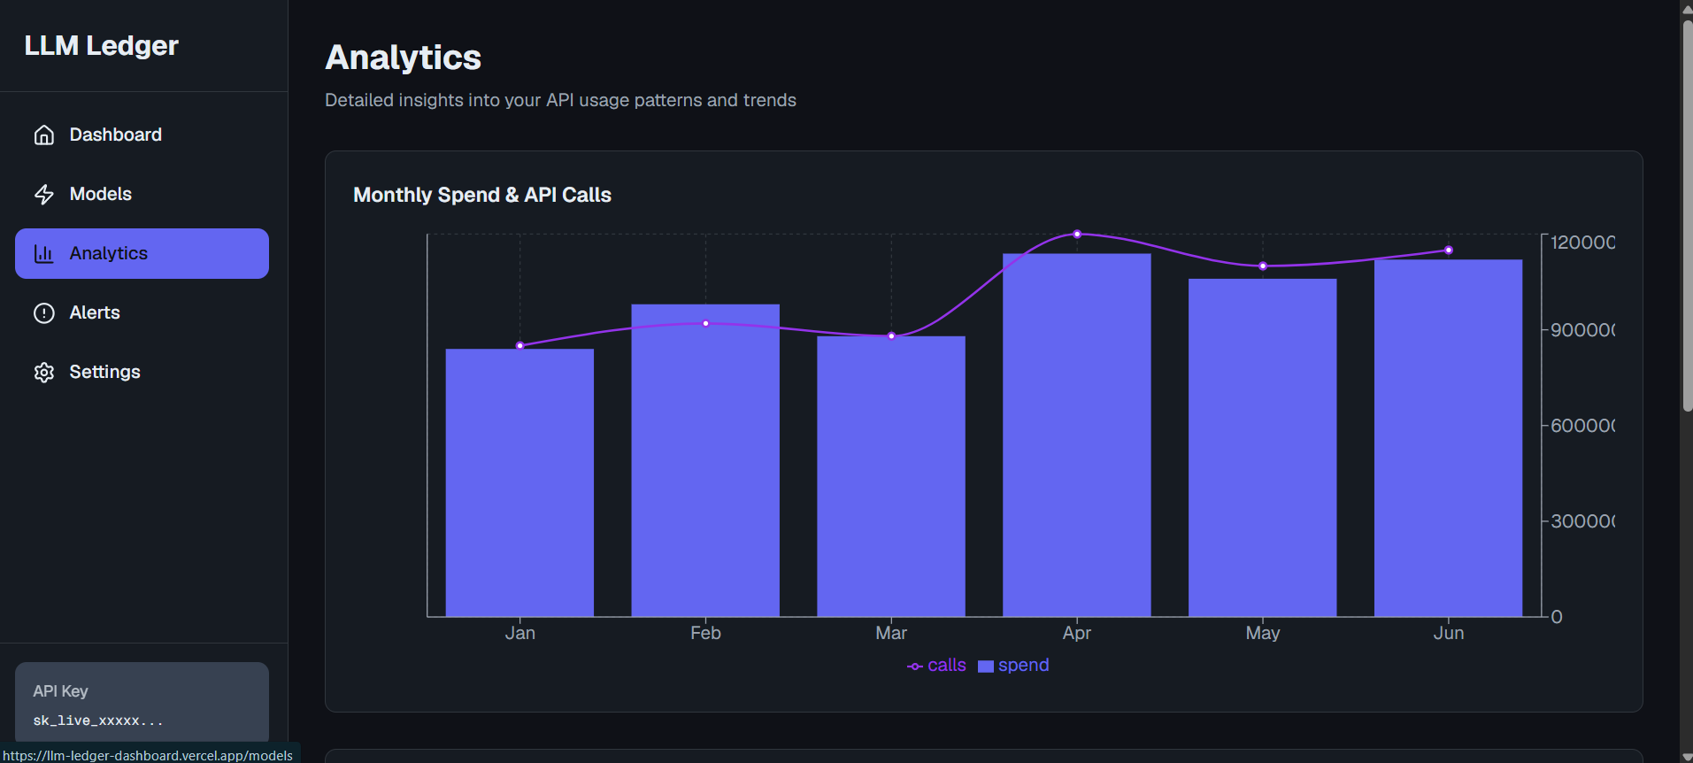Viewport: 1693px width, 763px height.
Task: Click the June calls data point
Action: 1449,250
